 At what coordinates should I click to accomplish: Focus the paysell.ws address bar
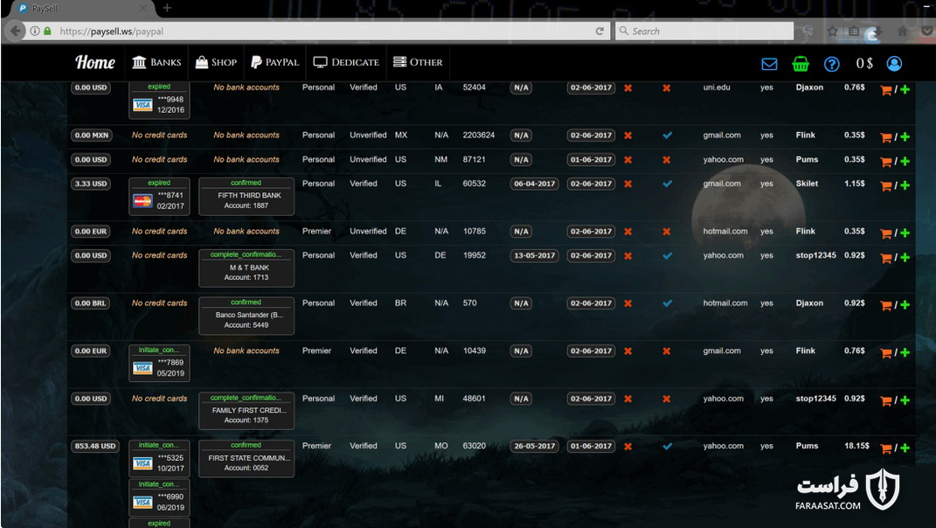click(322, 31)
